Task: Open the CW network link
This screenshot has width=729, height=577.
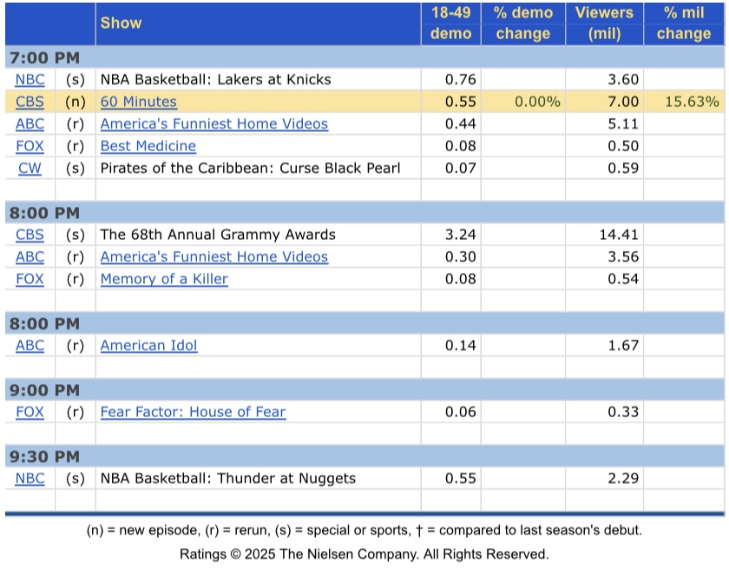Action: [x=30, y=168]
